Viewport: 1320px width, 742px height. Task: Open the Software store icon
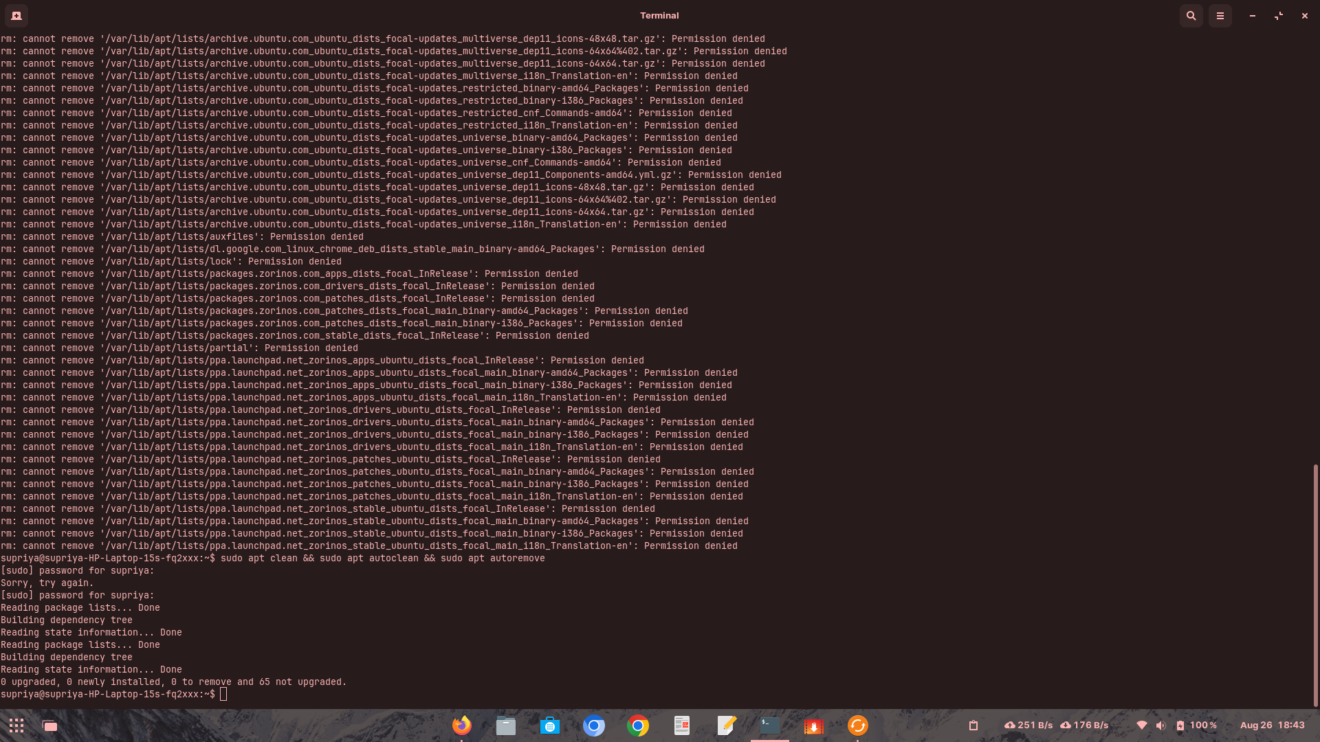click(550, 726)
